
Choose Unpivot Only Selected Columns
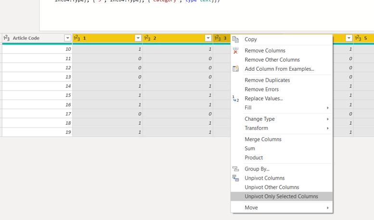[x=282, y=196]
